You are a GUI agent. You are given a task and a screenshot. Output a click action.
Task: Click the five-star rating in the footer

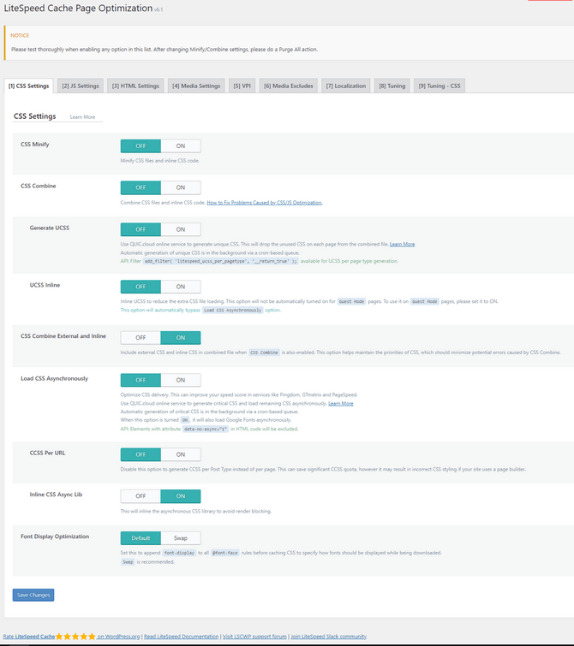point(76,636)
